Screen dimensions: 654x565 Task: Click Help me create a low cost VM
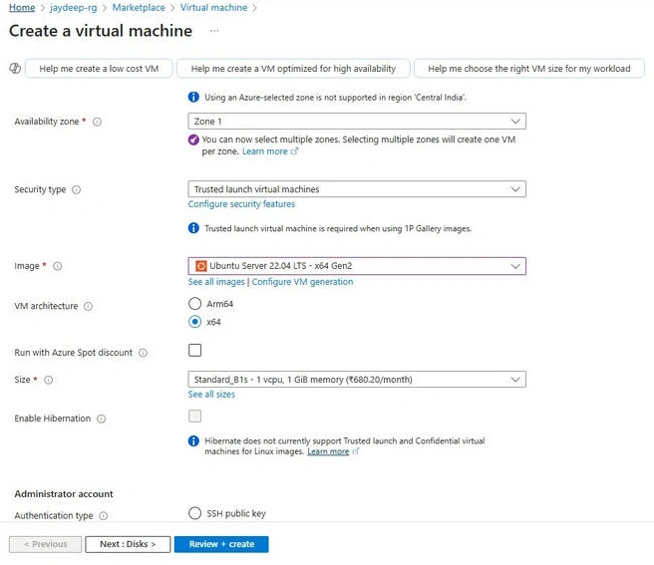click(99, 69)
